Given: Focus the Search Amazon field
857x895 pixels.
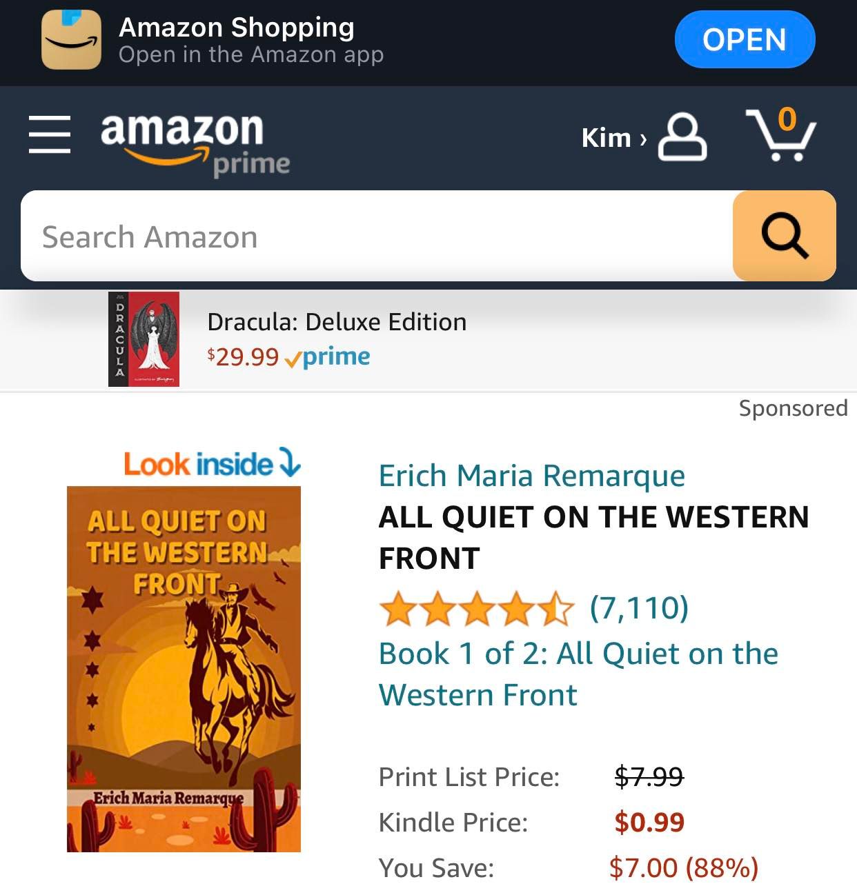Looking at the screenshot, I should [377, 236].
